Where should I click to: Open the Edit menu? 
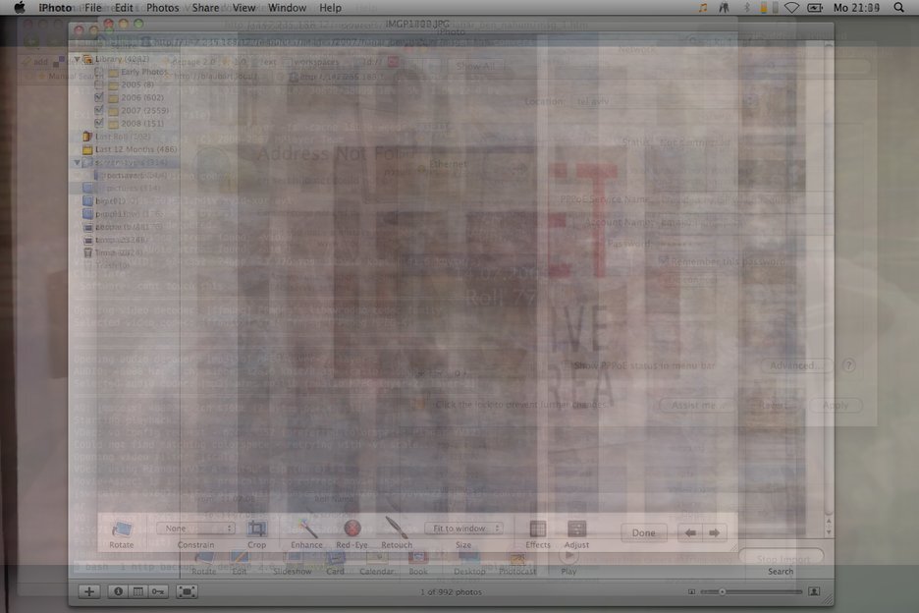(123, 8)
